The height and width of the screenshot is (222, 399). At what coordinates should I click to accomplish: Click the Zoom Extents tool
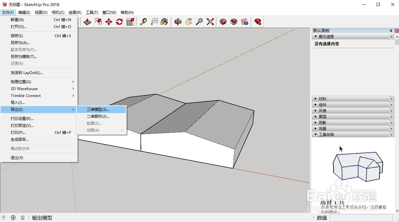pyautogui.click(x=210, y=22)
